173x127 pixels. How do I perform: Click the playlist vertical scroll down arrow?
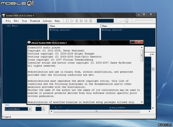[153, 108]
